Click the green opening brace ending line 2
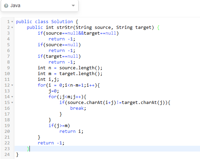 coord(158,28)
